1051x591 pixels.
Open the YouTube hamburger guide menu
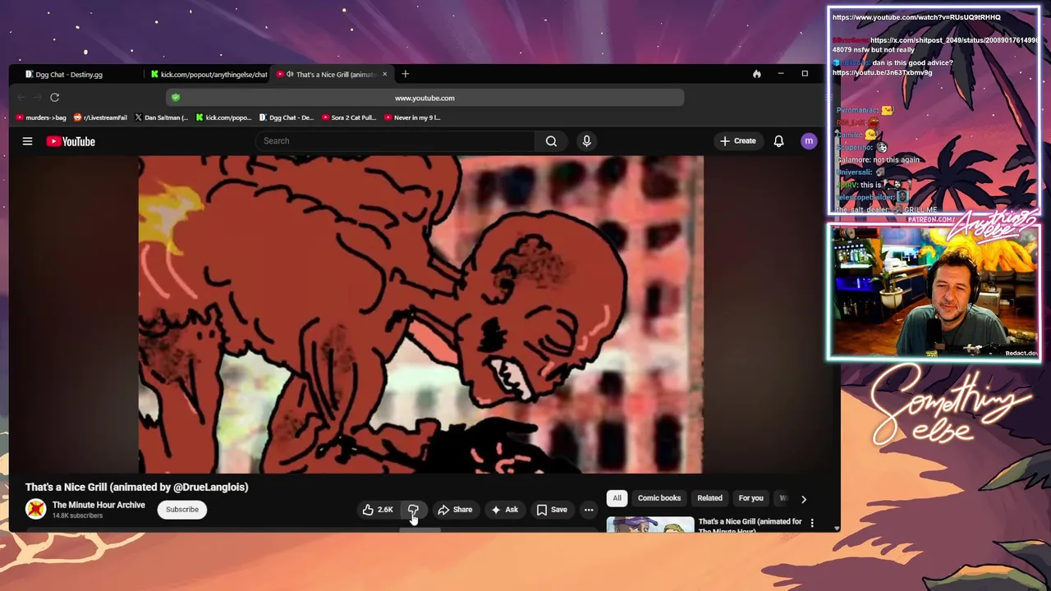pos(27,141)
